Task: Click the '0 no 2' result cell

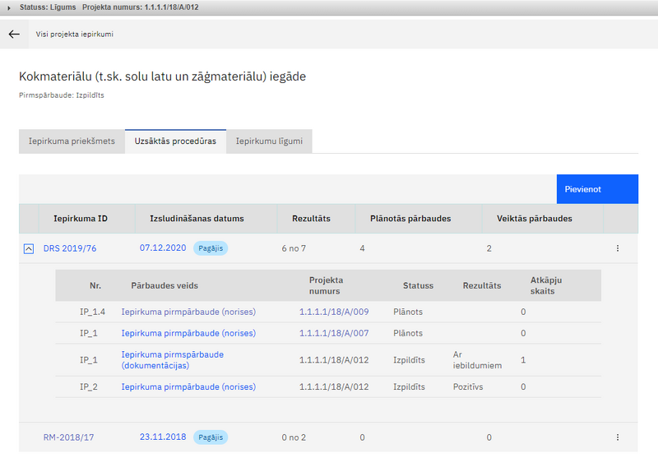Action: click(294, 438)
